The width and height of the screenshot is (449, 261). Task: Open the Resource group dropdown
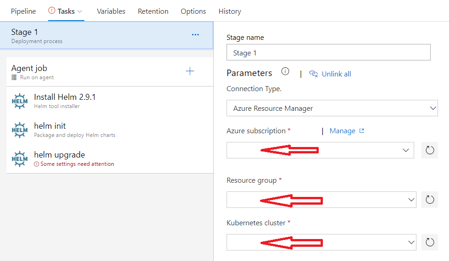[322, 200]
